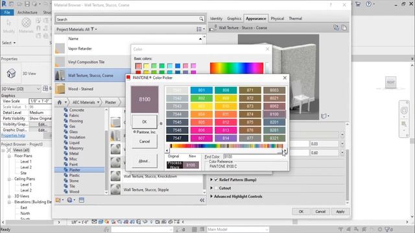The height and width of the screenshot is (233, 415).
Task: Select Pantone swatch 7547
Action: 177,138
